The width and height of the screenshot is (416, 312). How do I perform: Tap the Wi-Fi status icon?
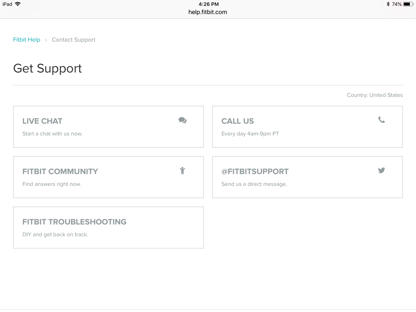pyautogui.click(x=18, y=4)
